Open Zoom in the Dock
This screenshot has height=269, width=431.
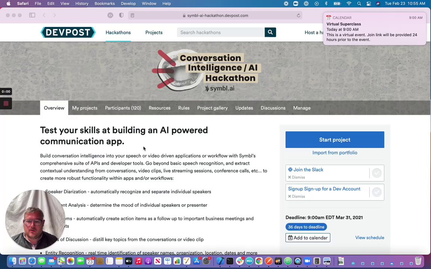pos(307,261)
